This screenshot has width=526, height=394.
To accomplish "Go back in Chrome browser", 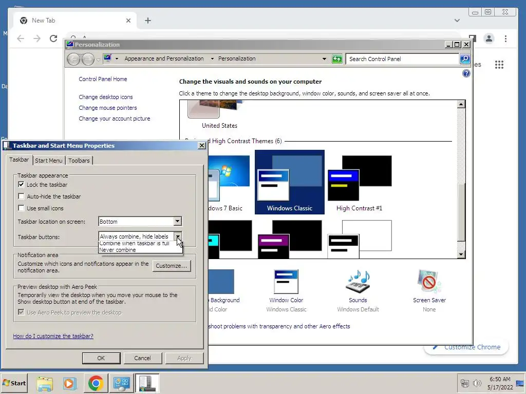I will click(21, 38).
